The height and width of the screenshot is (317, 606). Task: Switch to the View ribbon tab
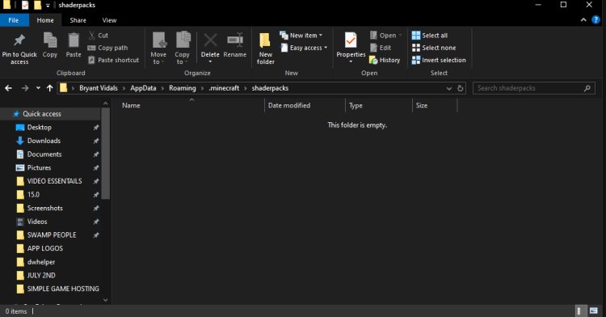coord(109,20)
